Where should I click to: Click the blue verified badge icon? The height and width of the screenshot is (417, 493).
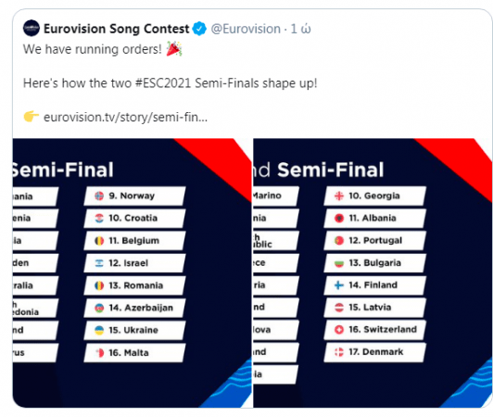click(199, 29)
